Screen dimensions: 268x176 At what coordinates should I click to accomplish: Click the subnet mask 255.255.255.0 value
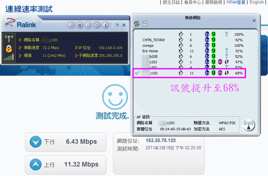[110, 56]
